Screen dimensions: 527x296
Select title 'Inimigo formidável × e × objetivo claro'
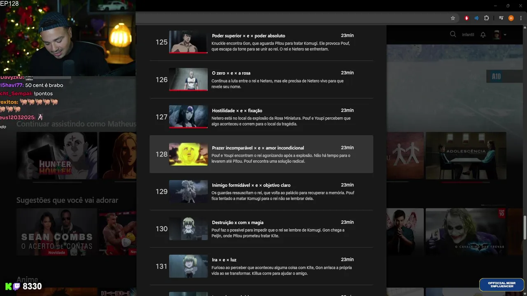pos(251,185)
